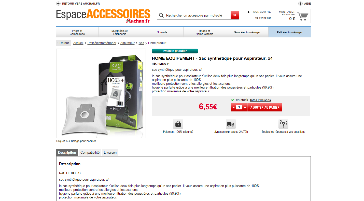The width and height of the screenshot is (364, 201).
Task: Switch to the Compatibilité tab
Action: [90, 153]
